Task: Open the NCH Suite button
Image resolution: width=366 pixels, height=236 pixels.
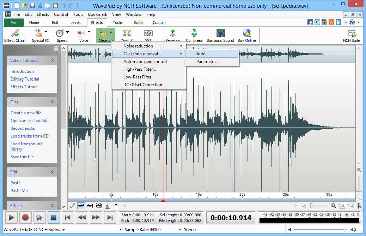Action: (352, 36)
